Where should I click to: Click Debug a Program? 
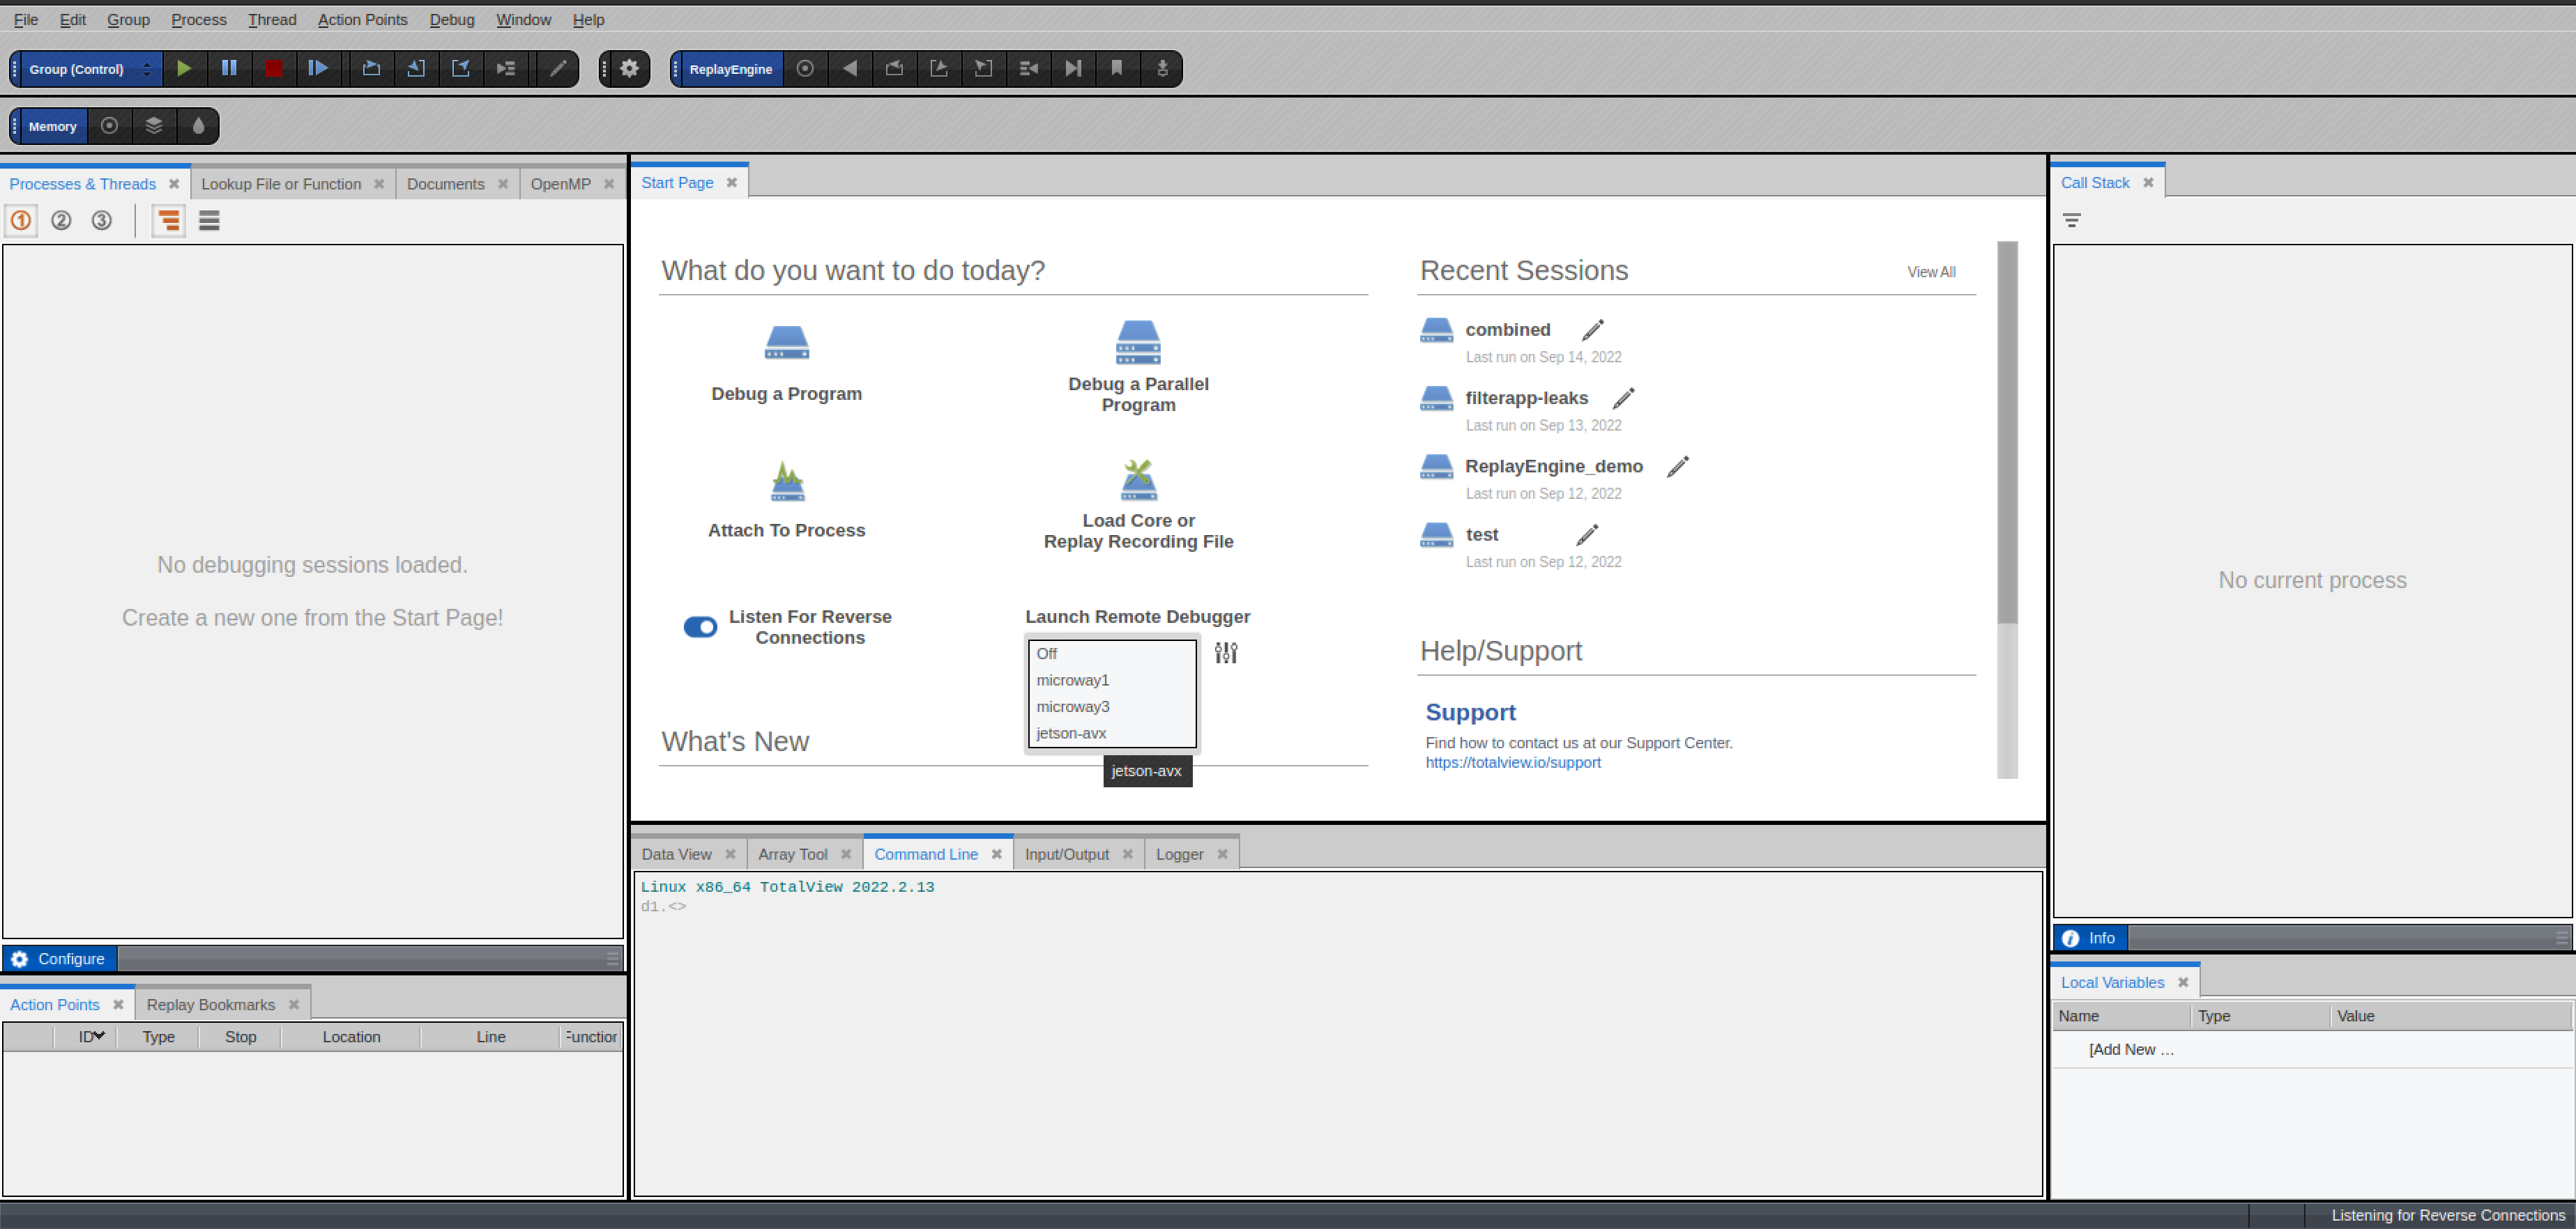786,364
